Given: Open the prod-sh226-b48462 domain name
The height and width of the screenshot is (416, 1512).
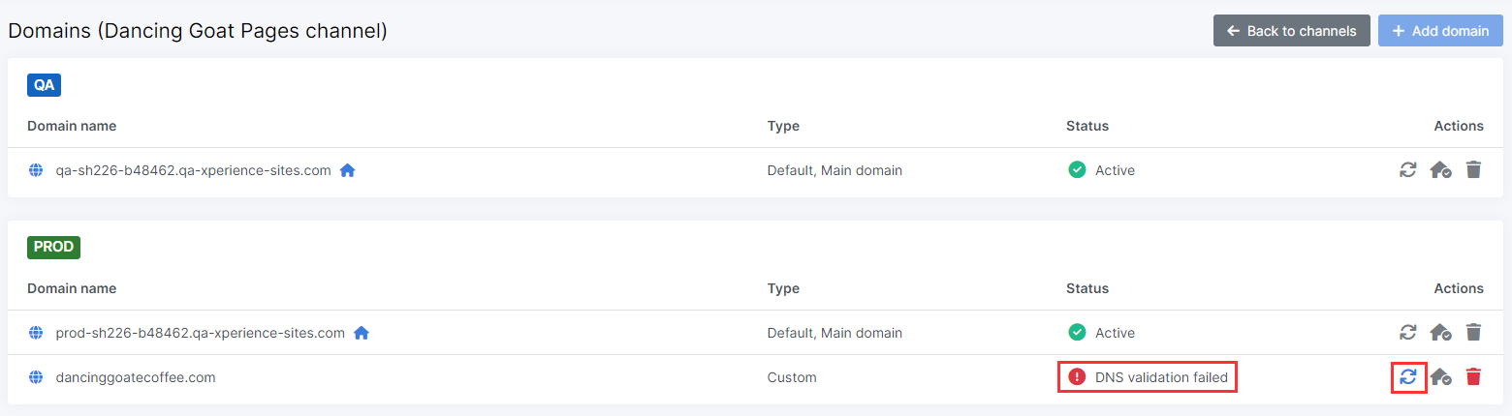Looking at the screenshot, I should [200, 333].
